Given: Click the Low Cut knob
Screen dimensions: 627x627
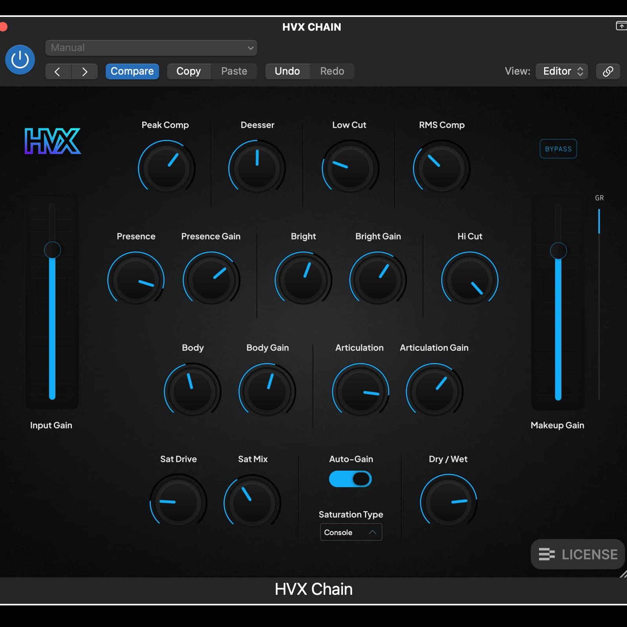Looking at the screenshot, I should 350,168.
